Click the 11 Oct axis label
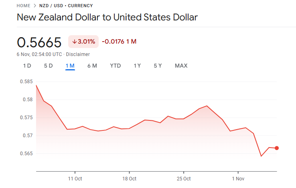 click(x=75, y=178)
